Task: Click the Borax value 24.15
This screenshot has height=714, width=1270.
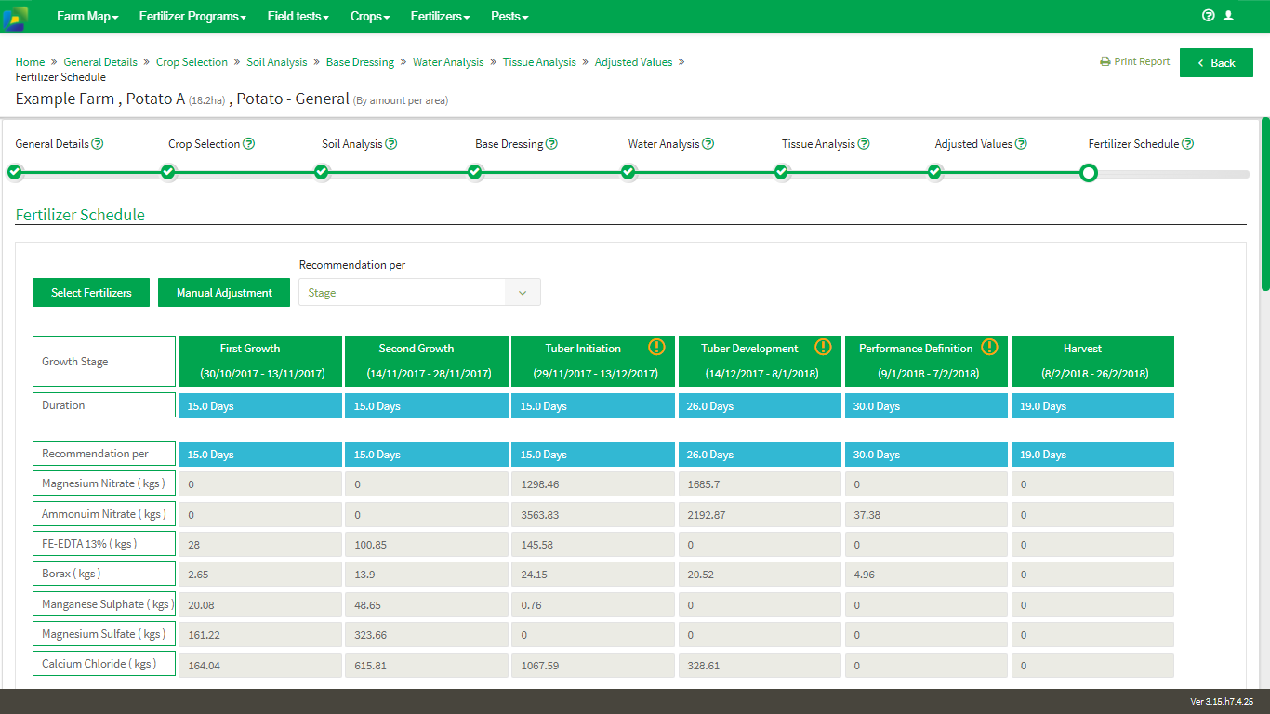Action: [593, 575]
